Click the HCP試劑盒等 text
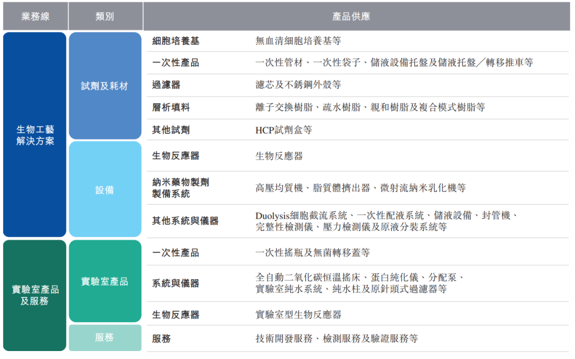The width and height of the screenshot is (575, 359). click(x=284, y=130)
